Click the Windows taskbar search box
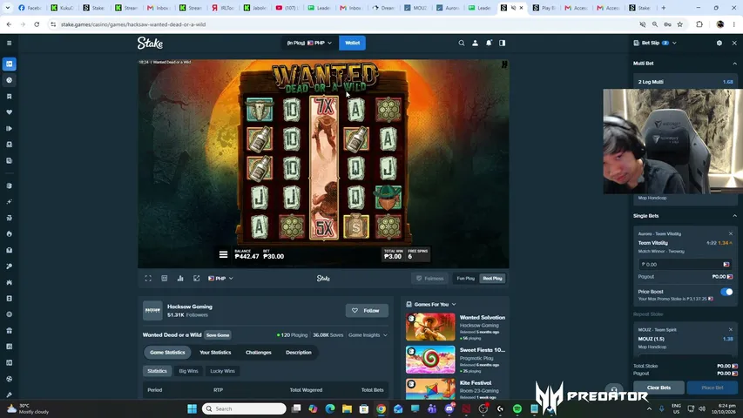743x418 pixels. point(244,409)
